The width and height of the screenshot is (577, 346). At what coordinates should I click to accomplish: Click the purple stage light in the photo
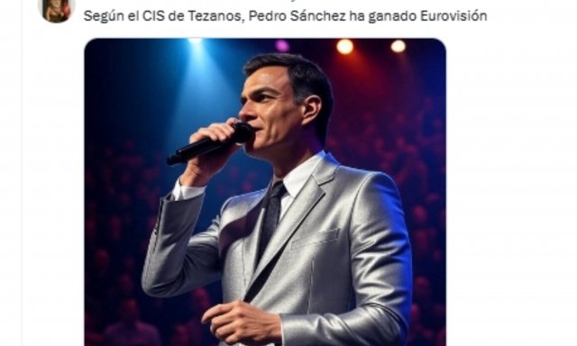[282, 46]
